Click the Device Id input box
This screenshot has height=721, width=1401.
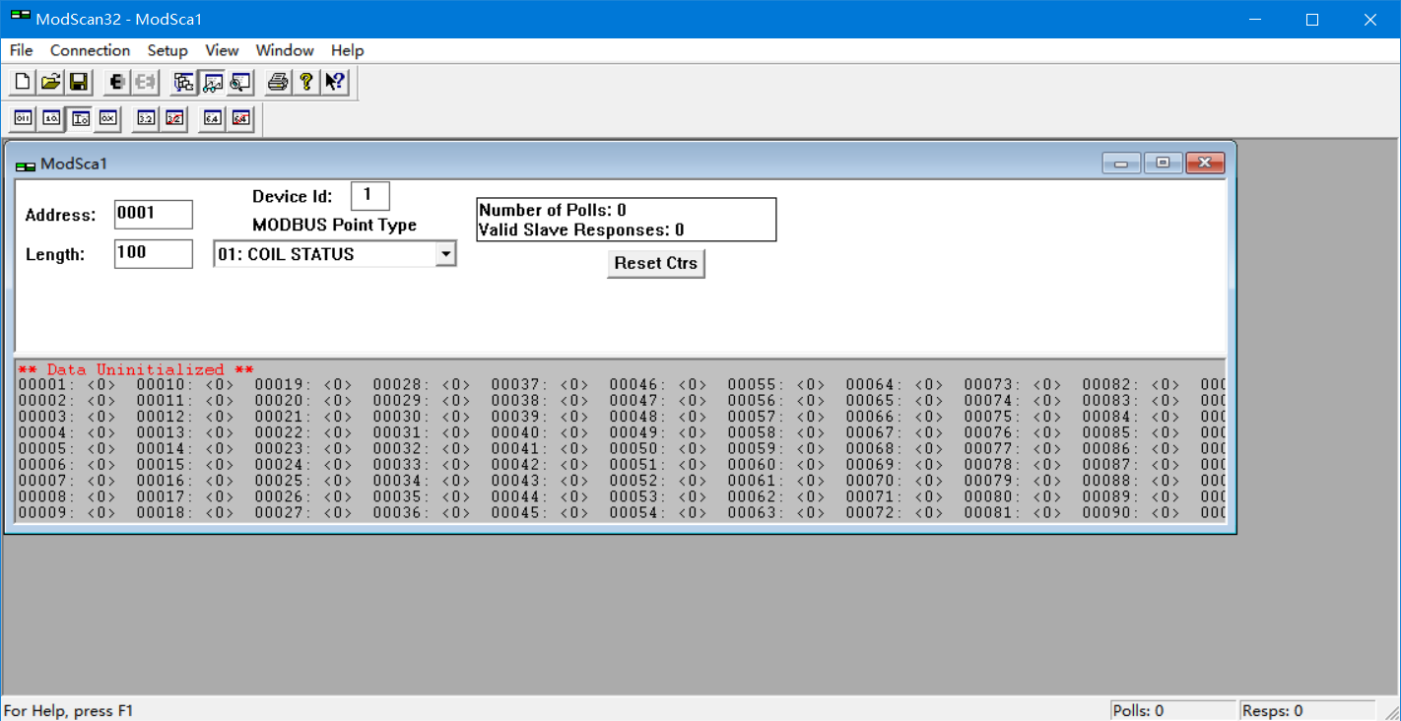click(x=369, y=195)
